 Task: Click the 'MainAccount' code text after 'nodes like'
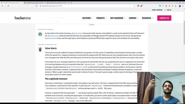(x=90, y=64)
